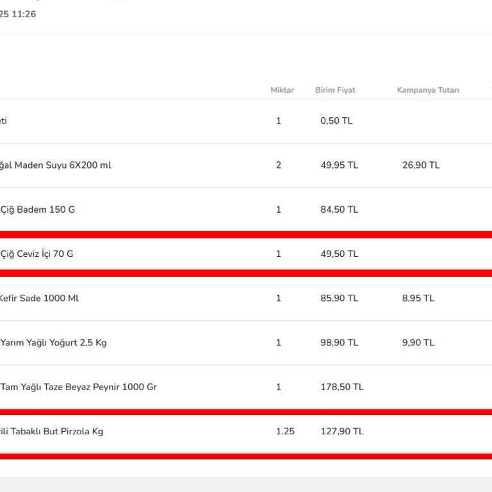Click the 127,90 TL unit price
The width and height of the screenshot is (492, 492).
click(x=341, y=431)
